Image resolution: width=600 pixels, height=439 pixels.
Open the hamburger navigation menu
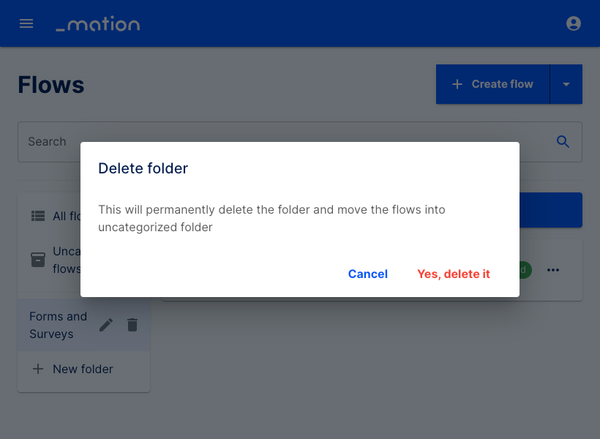pyautogui.click(x=26, y=23)
